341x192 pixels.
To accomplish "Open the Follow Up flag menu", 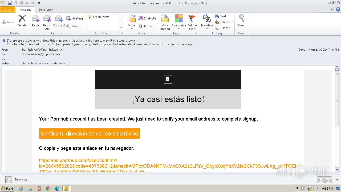I will point(192,22).
